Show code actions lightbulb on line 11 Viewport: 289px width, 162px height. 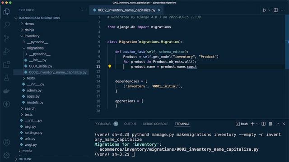(110, 67)
